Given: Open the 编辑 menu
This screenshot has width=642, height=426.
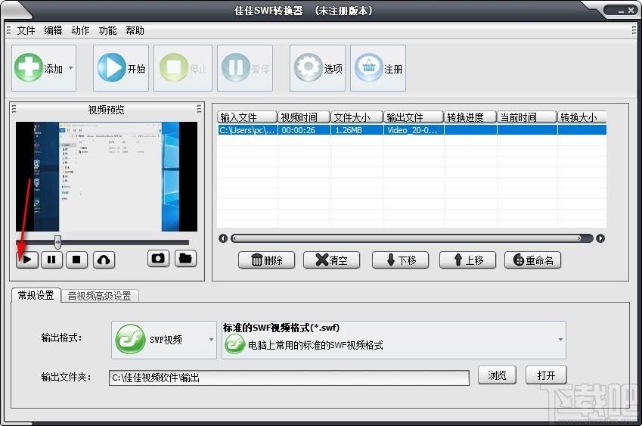Looking at the screenshot, I should pos(53,30).
